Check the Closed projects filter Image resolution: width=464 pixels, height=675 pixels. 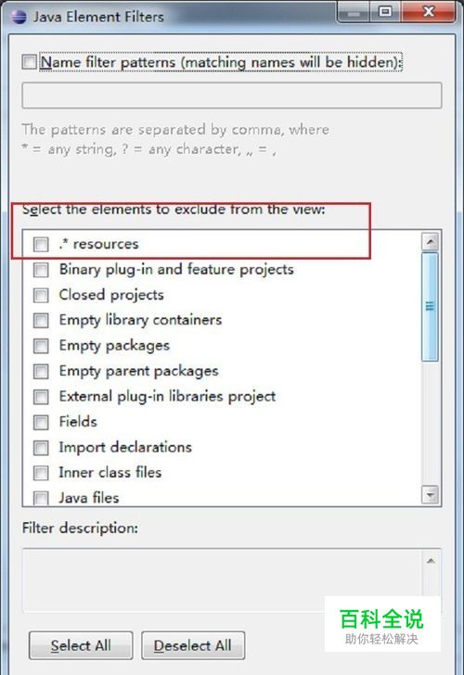(41, 295)
